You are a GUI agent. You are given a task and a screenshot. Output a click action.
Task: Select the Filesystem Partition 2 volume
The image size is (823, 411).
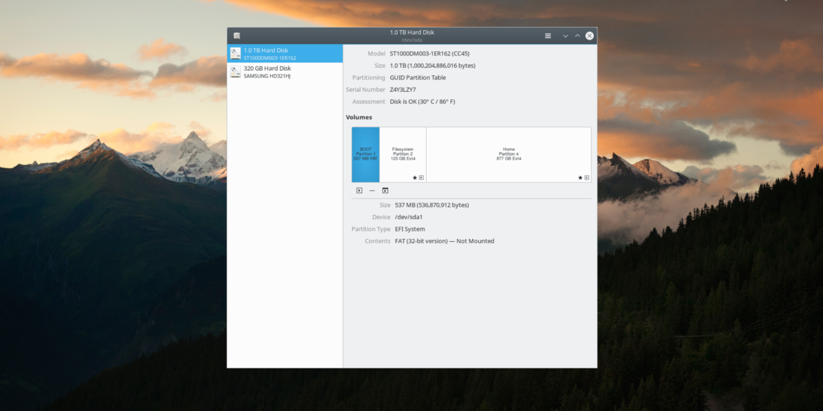pos(403,154)
